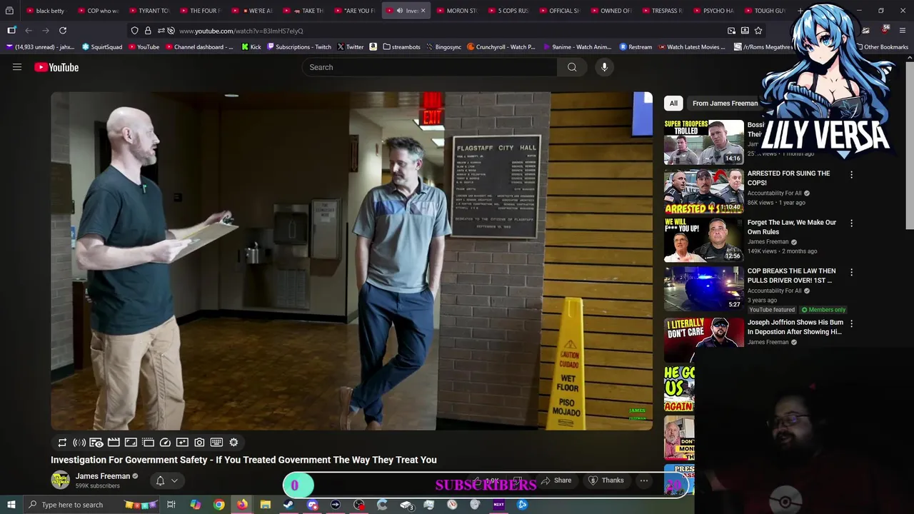Reload the page with the refresh icon
This screenshot has width=914, height=514.
point(63,31)
